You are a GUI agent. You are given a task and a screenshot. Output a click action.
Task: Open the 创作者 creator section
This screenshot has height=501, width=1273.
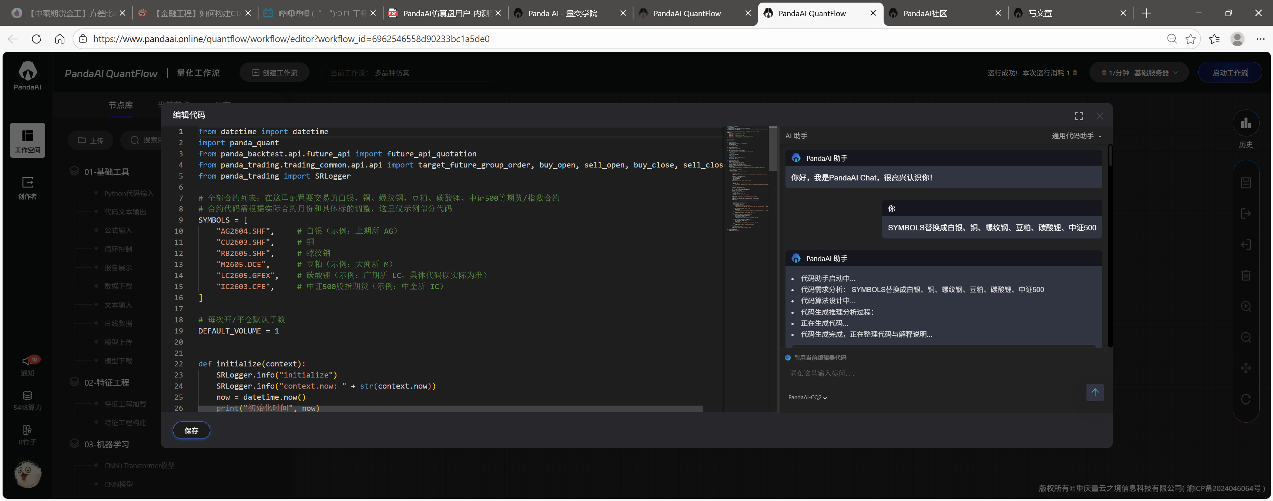28,188
